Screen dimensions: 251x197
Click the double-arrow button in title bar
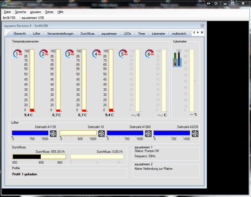tap(209, 3)
